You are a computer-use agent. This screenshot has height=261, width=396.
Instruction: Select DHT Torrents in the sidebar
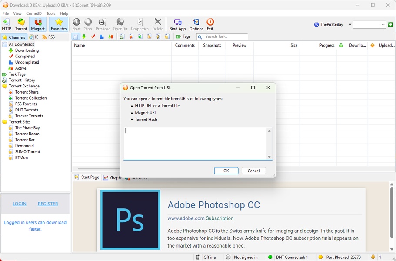pyautogui.click(x=27, y=110)
